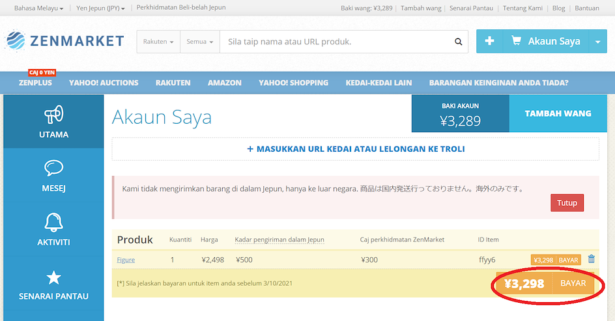Screen dimensions: 615x321
Task: Open Mesej speech bubble section
Action: coord(53,175)
